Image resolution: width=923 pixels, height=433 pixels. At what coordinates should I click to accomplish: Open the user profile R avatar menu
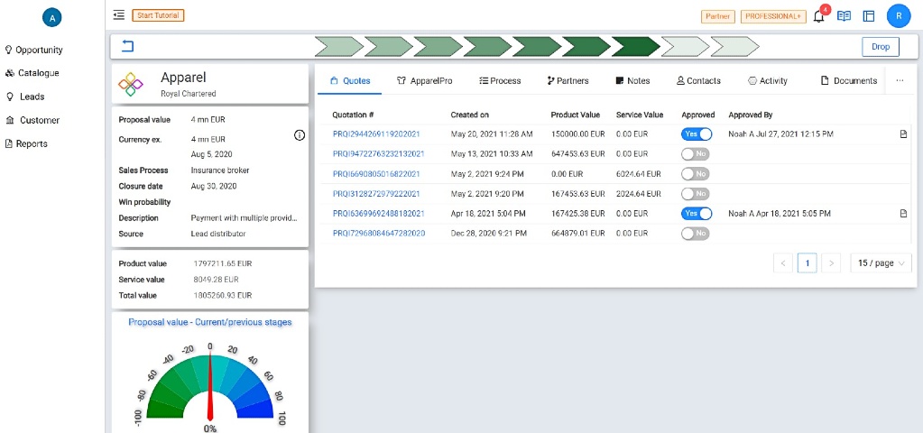click(898, 16)
